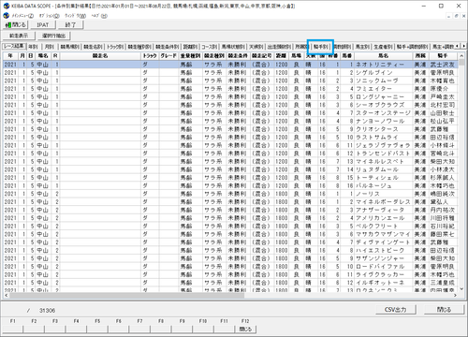Click the 前走表示 button

point(19,36)
